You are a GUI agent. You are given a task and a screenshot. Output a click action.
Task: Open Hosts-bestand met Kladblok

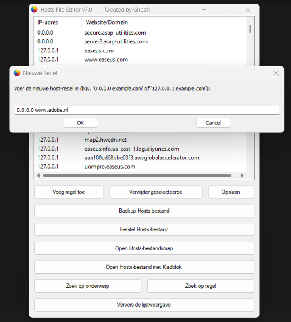click(144, 267)
